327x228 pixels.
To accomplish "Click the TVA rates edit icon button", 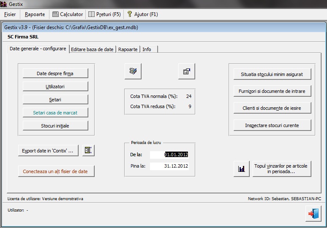I will coord(133,71).
